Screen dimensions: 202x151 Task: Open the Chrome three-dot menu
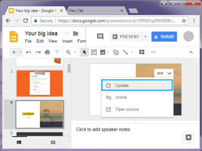click(x=194, y=21)
